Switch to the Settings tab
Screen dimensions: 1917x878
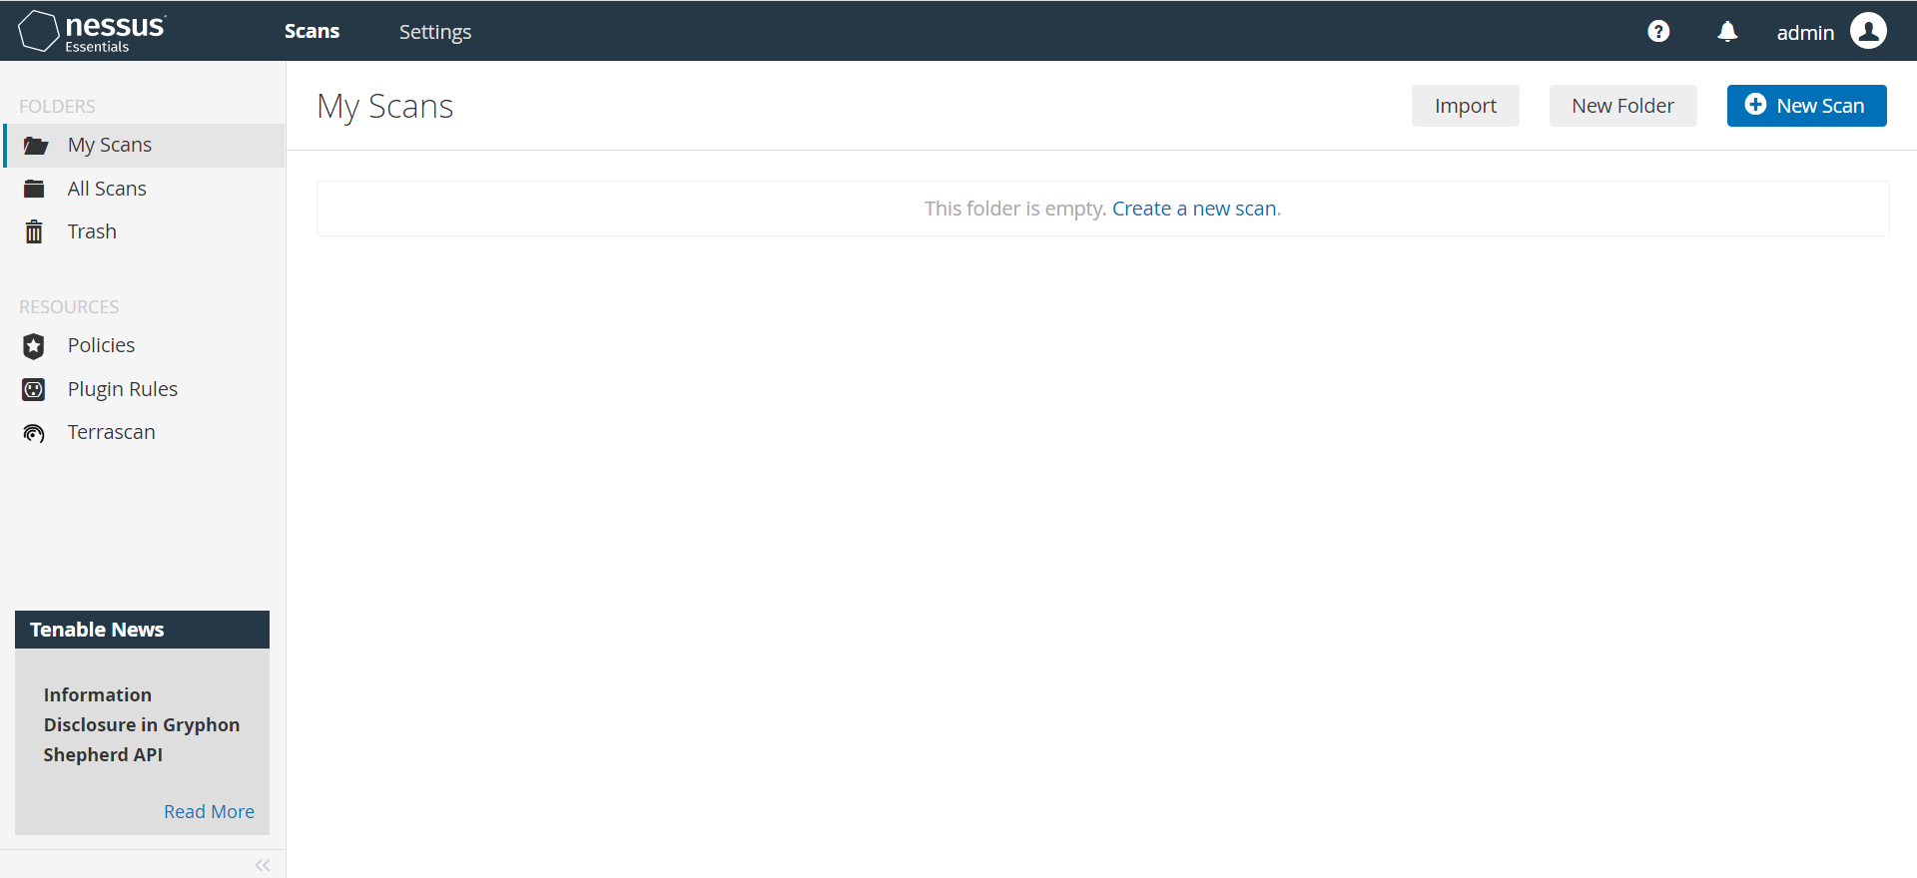(x=435, y=32)
